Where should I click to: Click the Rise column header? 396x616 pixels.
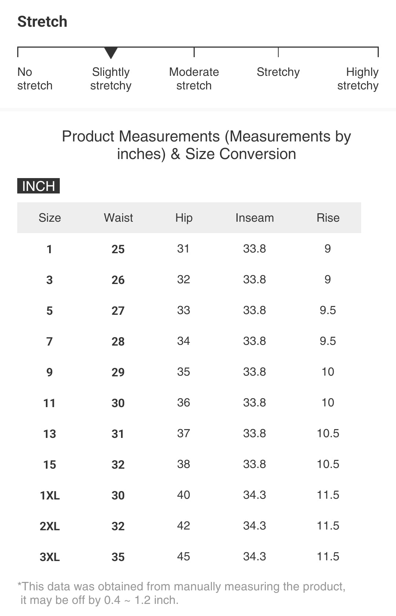[328, 218]
